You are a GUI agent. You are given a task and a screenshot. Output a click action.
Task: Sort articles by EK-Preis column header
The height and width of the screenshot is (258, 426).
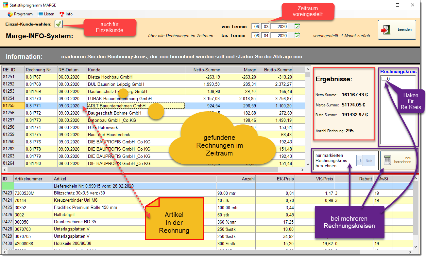point(275,179)
